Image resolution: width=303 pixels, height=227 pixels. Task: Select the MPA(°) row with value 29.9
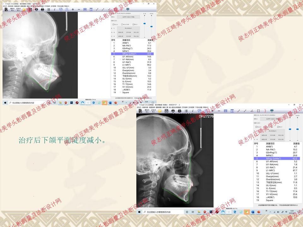[x=277, y=155]
